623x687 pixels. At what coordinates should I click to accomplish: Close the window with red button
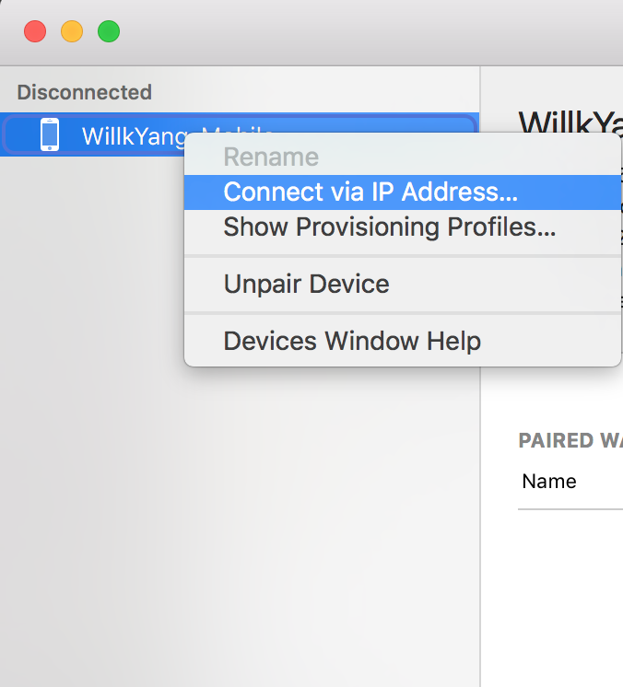(x=35, y=31)
